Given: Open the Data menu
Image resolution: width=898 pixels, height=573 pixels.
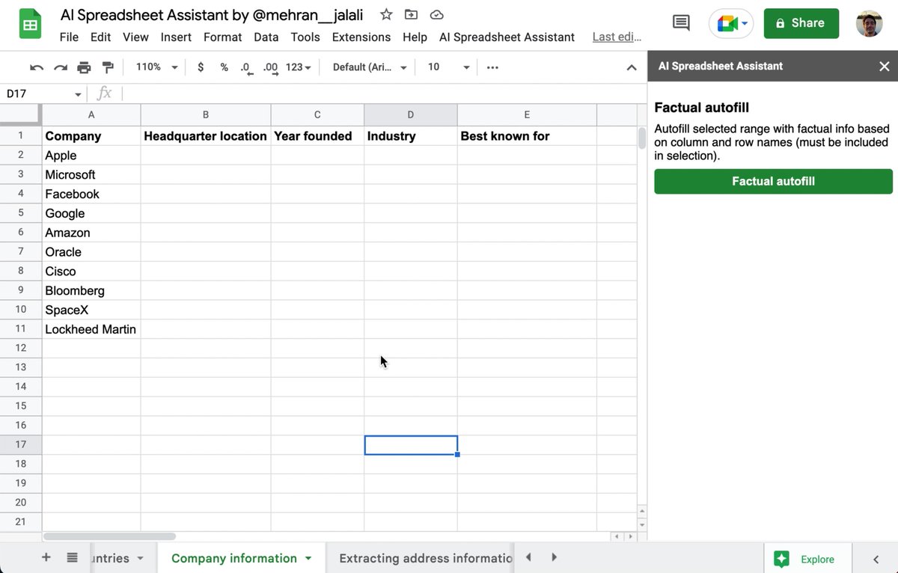Looking at the screenshot, I should tap(266, 37).
